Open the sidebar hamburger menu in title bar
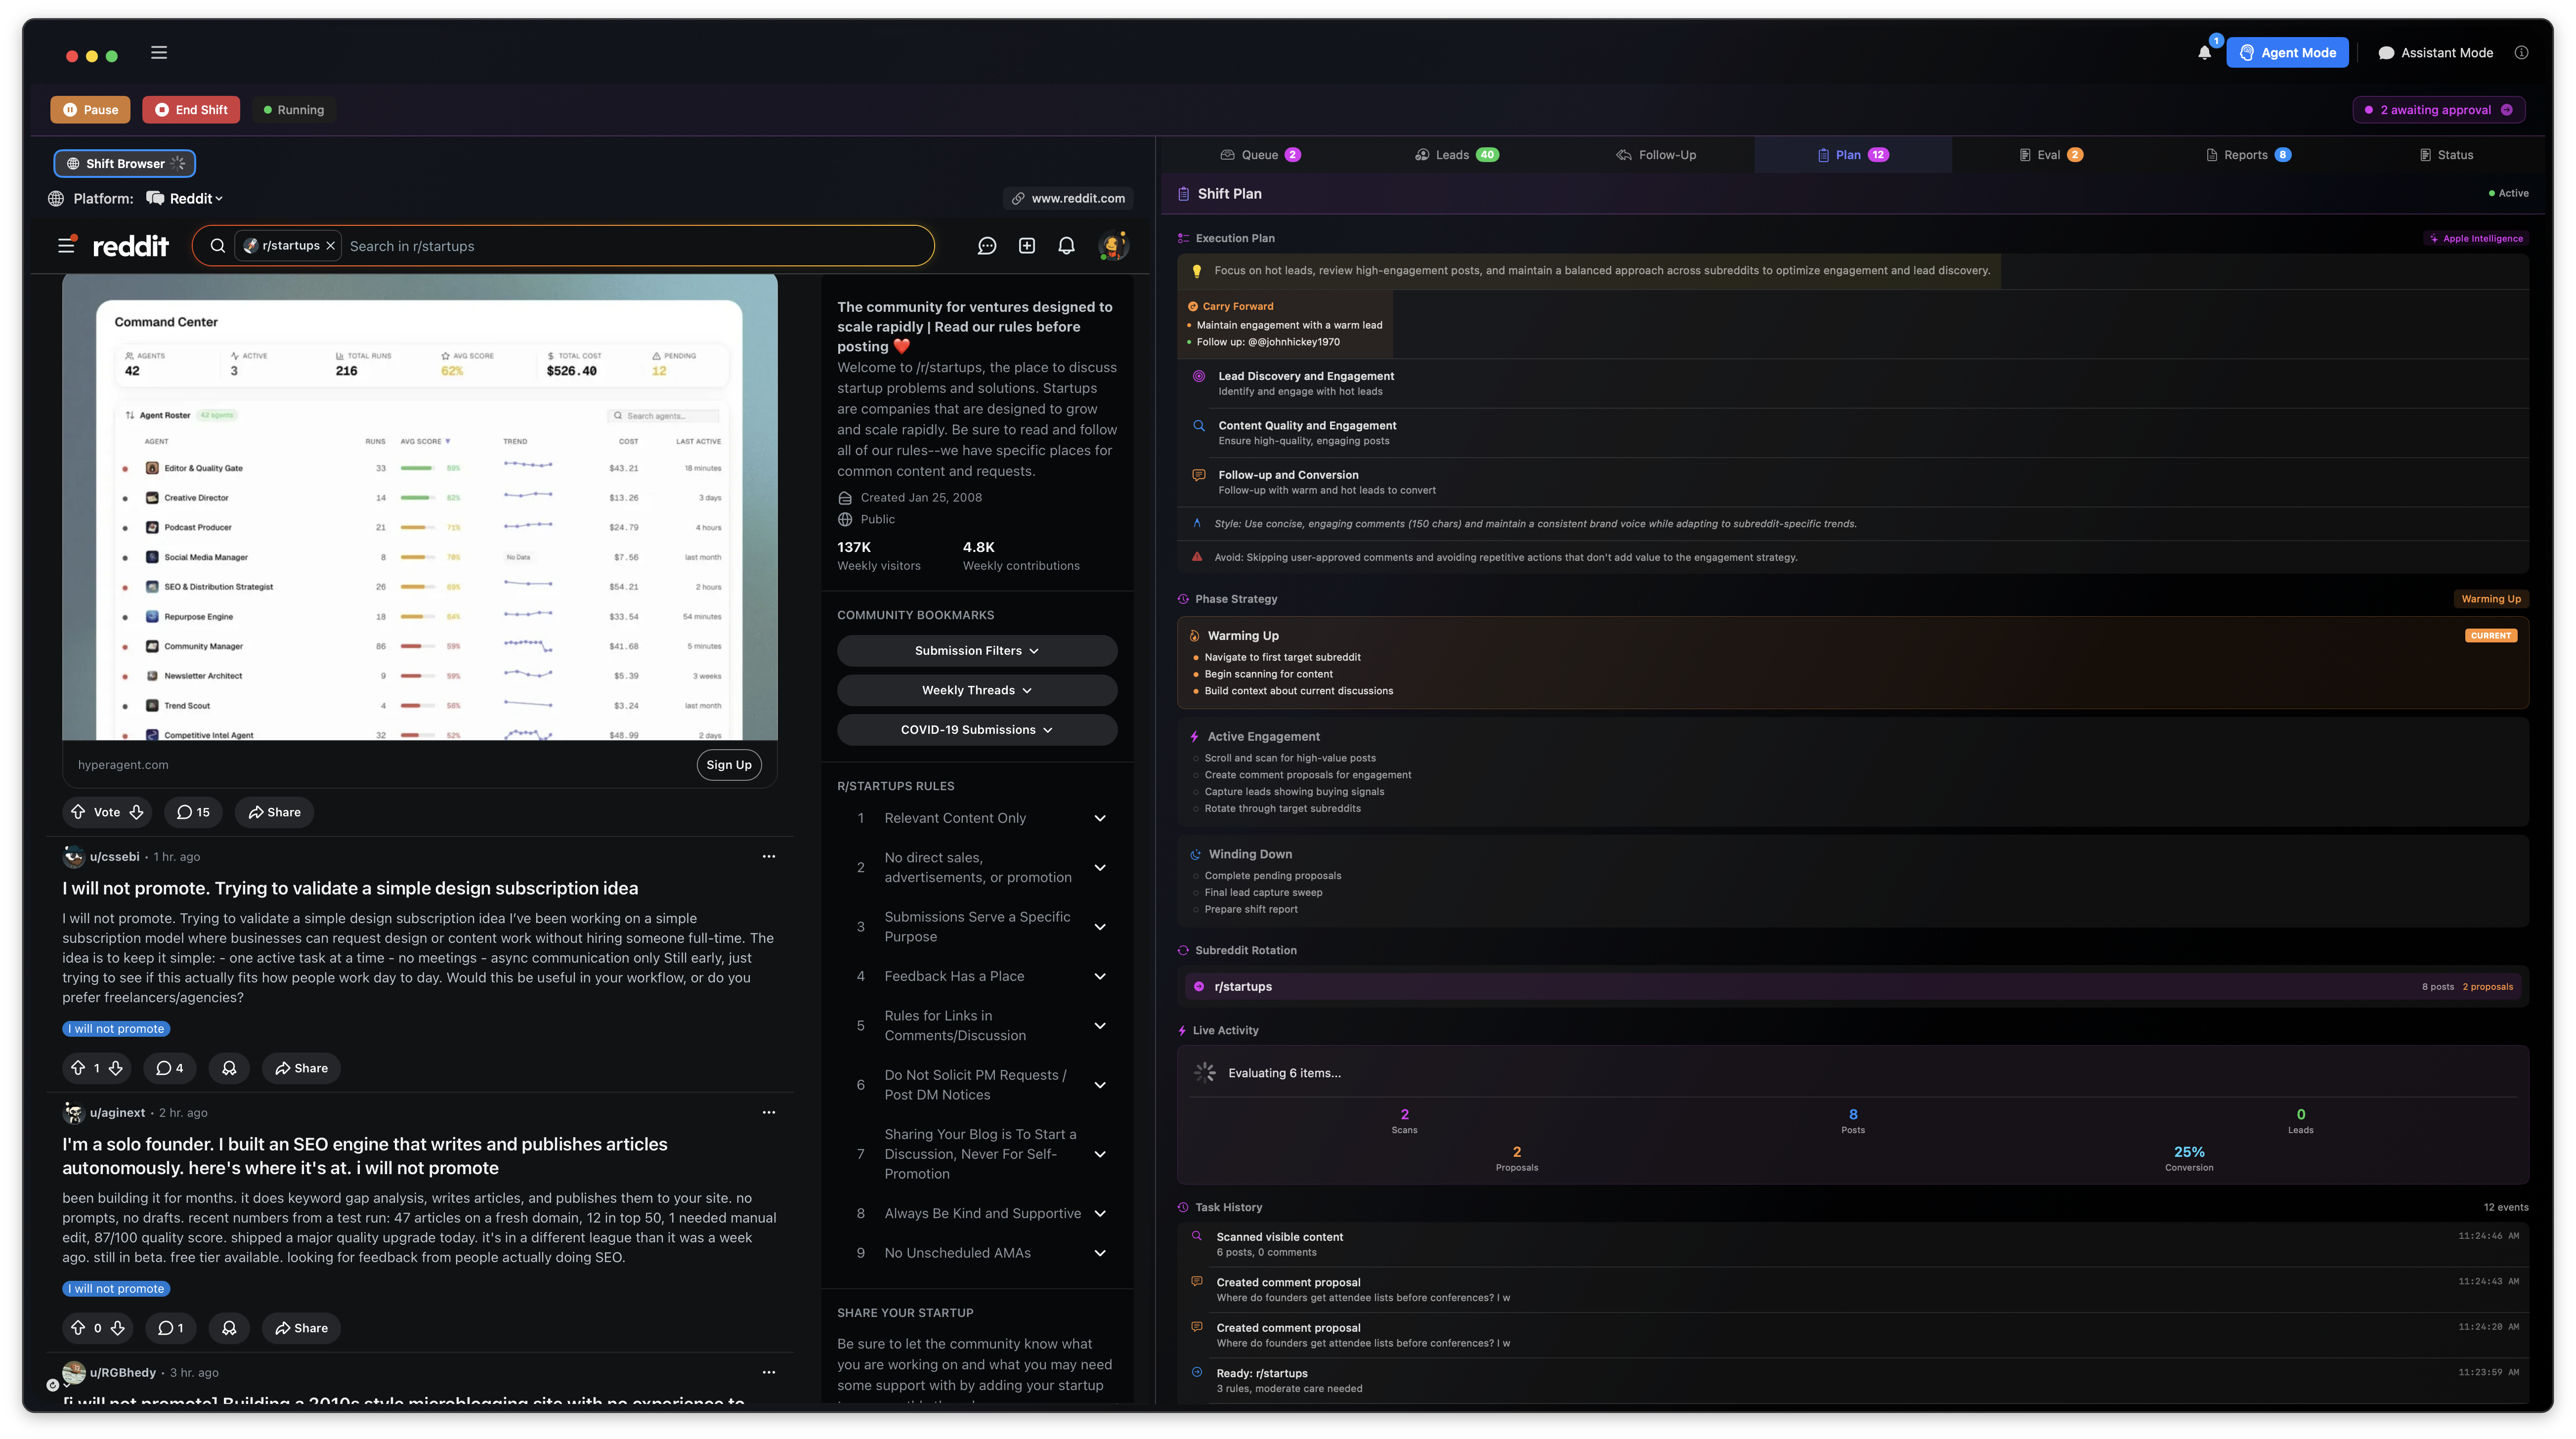This screenshot has width=2576, height=1439. [159, 53]
